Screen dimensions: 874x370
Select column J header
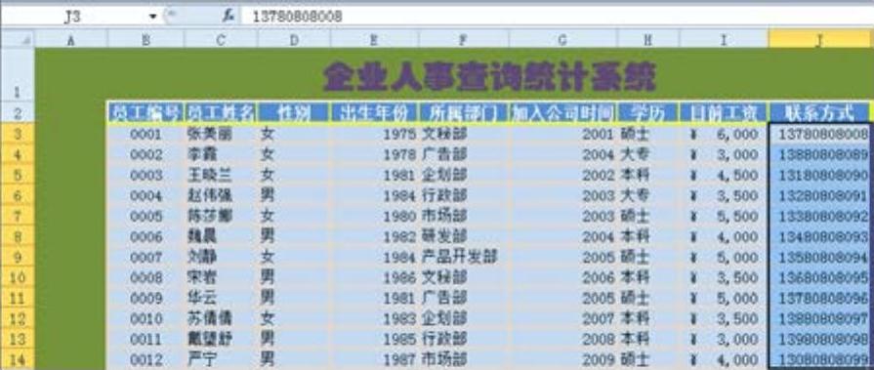pyautogui.click(x=818, y=39)
